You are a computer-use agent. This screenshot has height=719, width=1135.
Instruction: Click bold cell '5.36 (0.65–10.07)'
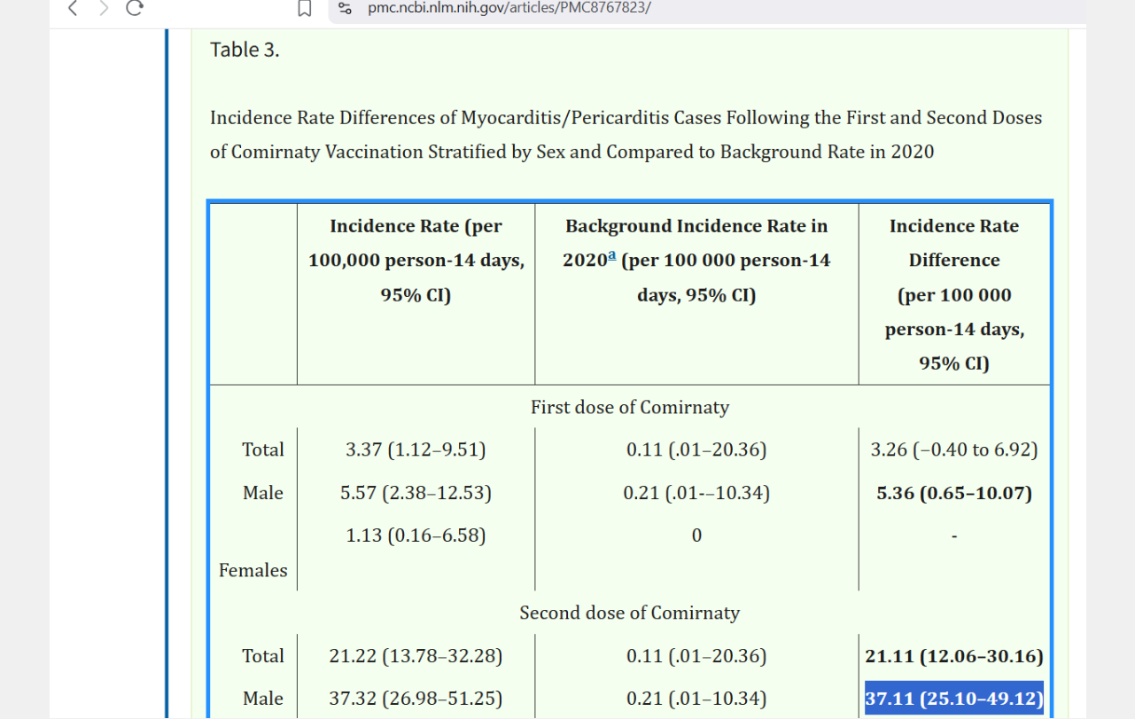tap(954, 493)
